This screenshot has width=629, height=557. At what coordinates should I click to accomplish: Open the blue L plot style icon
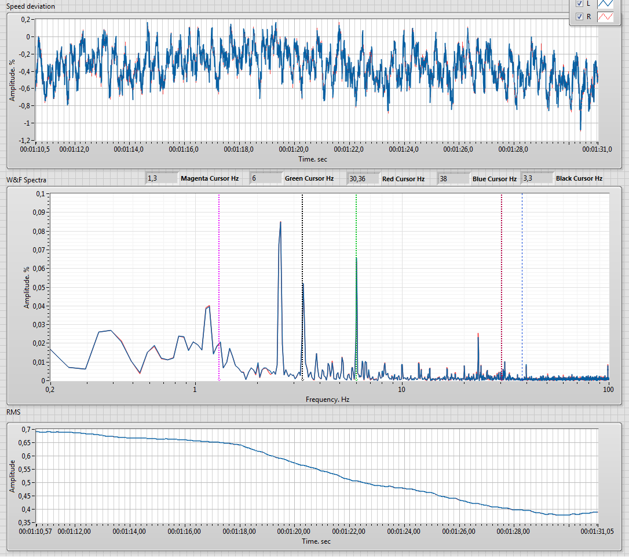click(x=605, y=3)
